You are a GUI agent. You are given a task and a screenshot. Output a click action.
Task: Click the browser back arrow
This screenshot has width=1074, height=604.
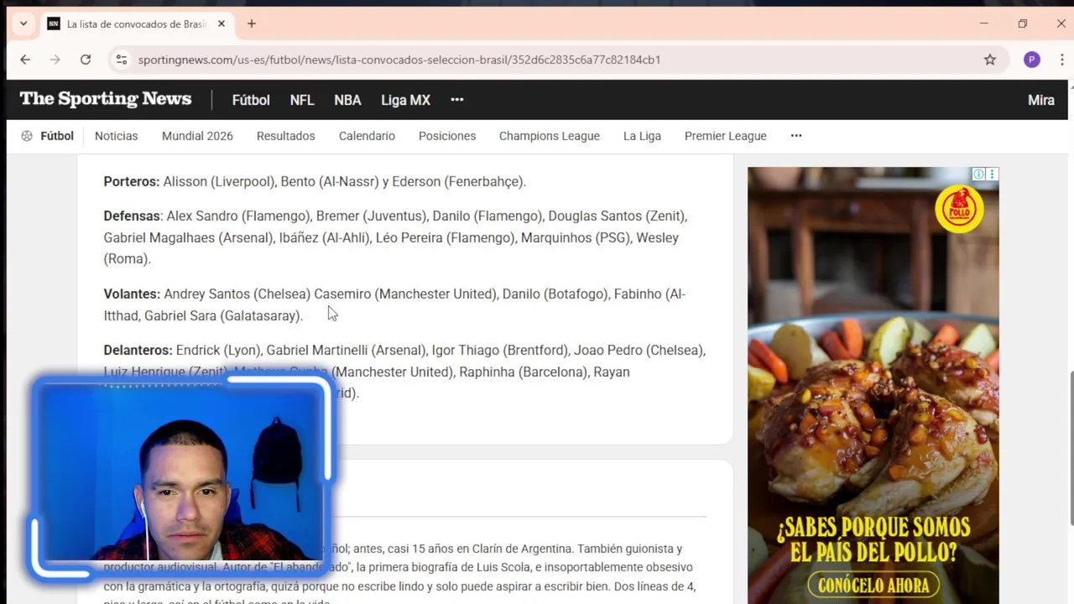pyautogui.click(x=25, y=60)
